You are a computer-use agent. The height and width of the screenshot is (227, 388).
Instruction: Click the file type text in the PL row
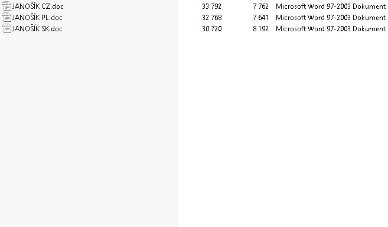331,18
